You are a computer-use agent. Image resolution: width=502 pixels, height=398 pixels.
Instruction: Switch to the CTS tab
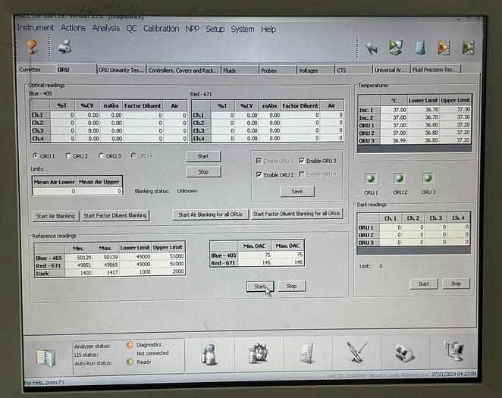coord(353,70)
